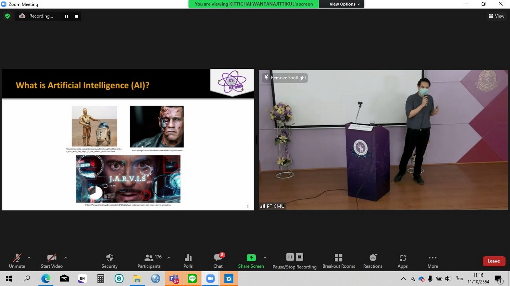Image resolution: width=510 pixels, height=286 pixels.
Task: Open the Security shield menu
Action: (x=109, y=261)
